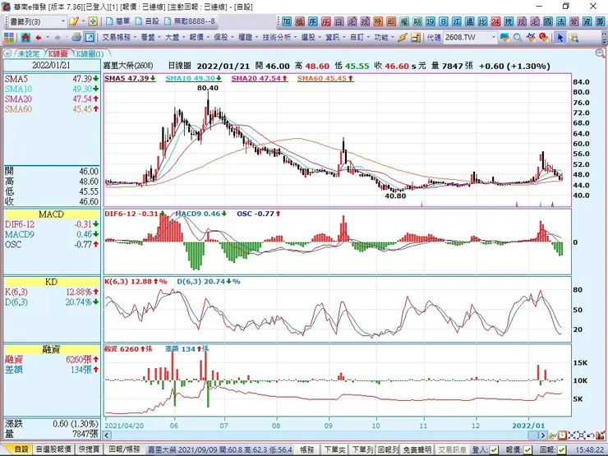The image size is (608, 456).
Task: Click the 特 orange shortcut icon
Action: tap(379, 21)
